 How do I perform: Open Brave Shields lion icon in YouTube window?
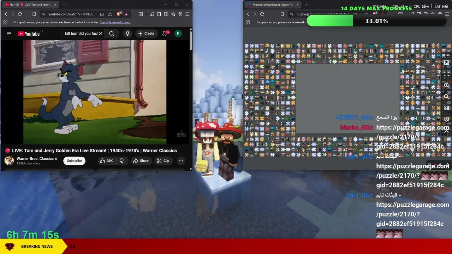pyautogui.click(x=119, y=14)
